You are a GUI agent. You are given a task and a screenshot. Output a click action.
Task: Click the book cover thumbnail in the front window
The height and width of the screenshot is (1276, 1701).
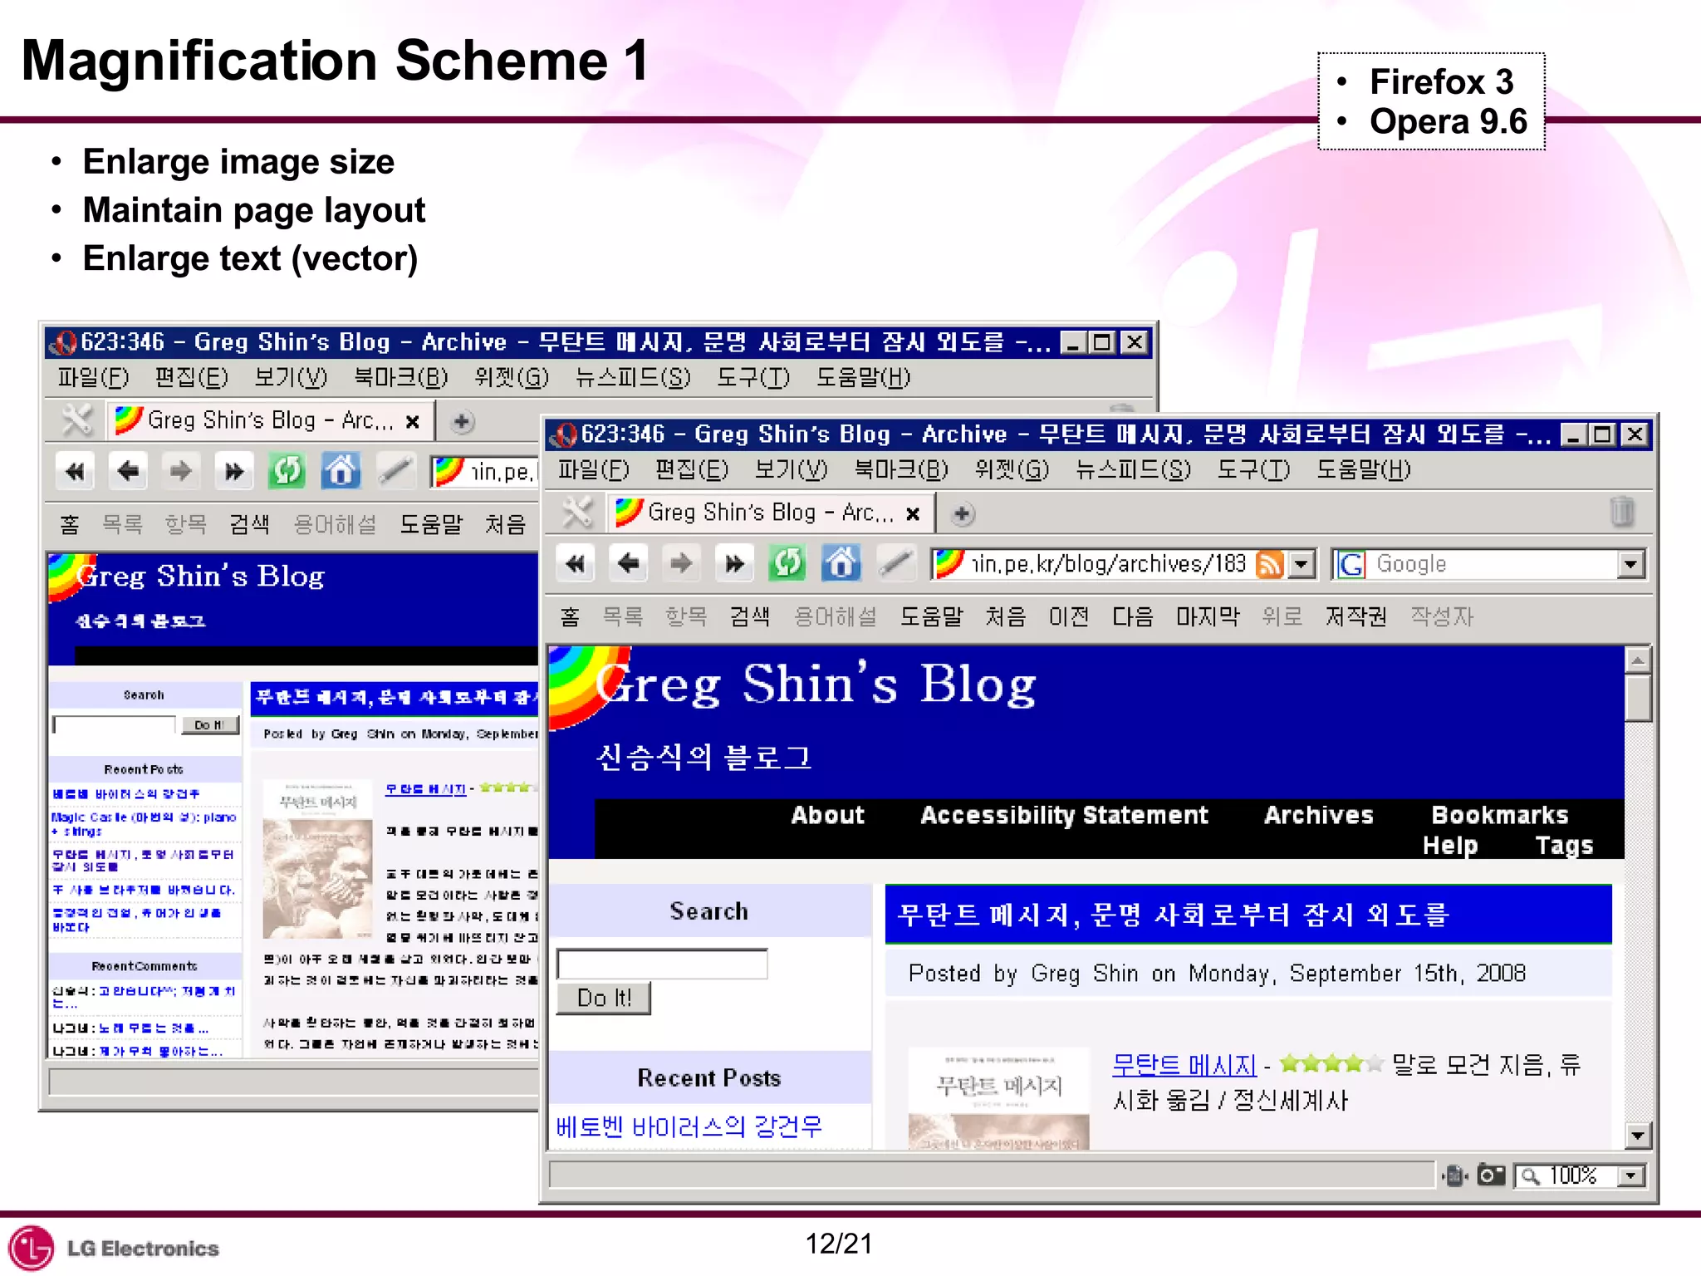pyautogui.click(x=999, y=1098)
